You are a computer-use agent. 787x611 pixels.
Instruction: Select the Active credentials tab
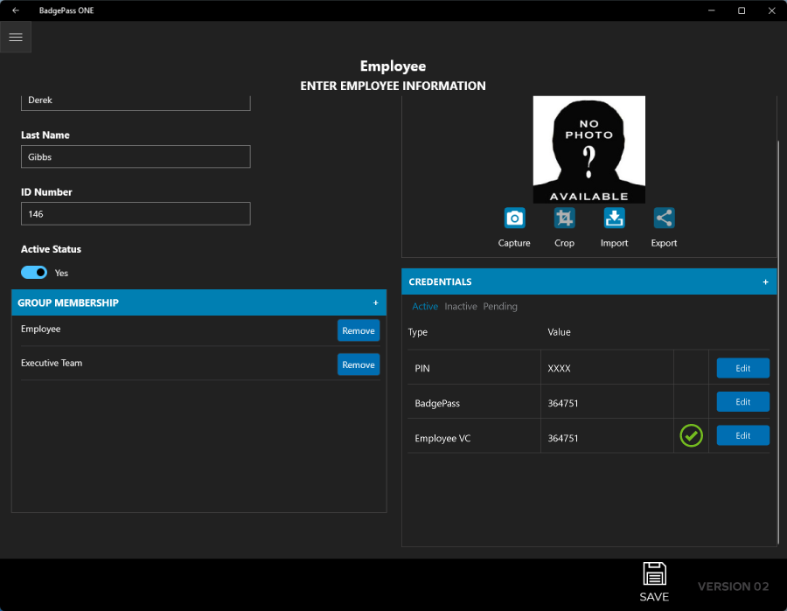point(425,307)
